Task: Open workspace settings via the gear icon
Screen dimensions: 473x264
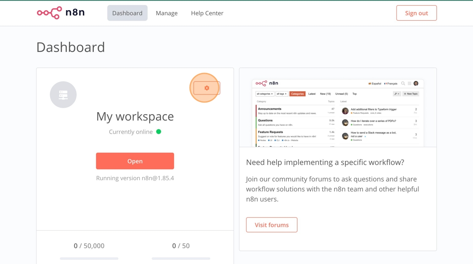Action: click(207, 88)
